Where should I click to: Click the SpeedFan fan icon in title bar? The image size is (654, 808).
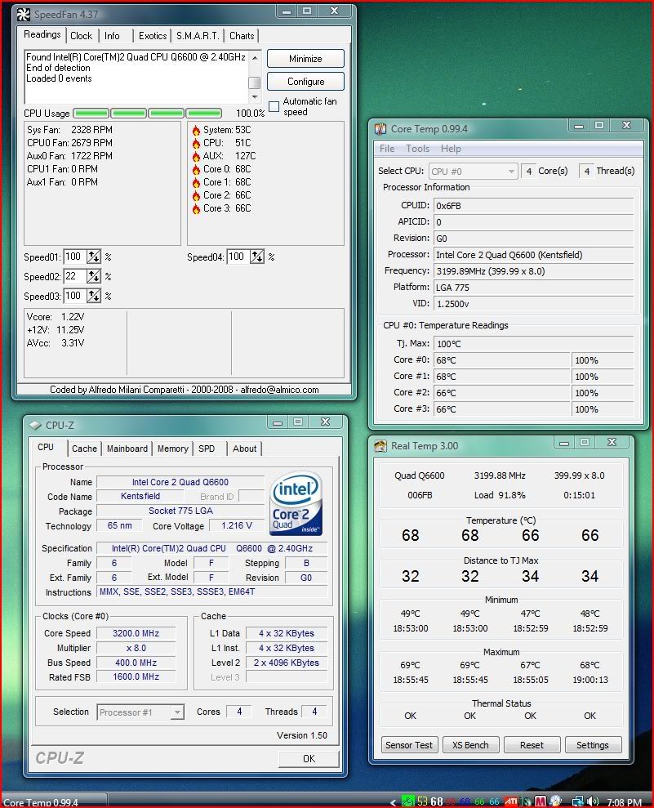tap(24, 15)
